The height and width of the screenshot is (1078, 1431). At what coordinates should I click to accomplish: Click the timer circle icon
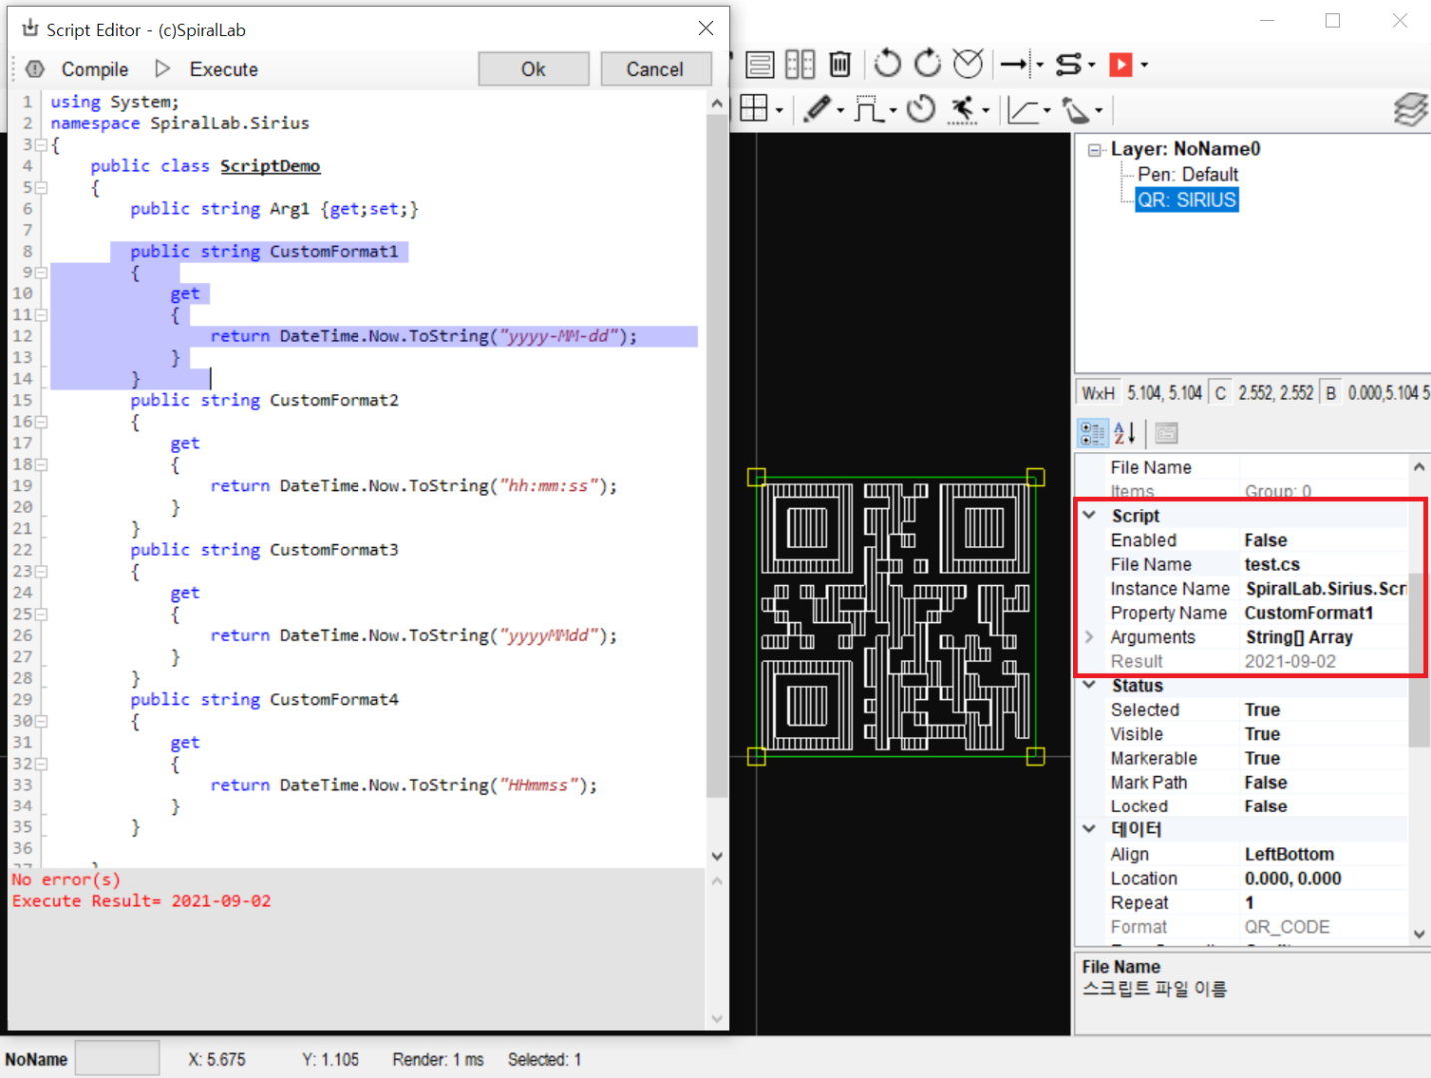click(921, 108)
